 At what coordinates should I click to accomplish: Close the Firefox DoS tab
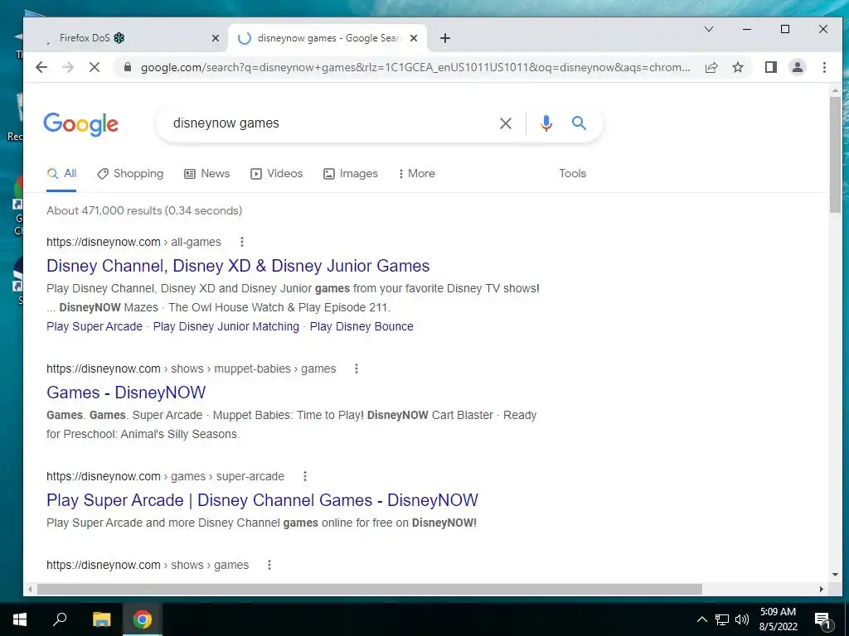point(215,38)
